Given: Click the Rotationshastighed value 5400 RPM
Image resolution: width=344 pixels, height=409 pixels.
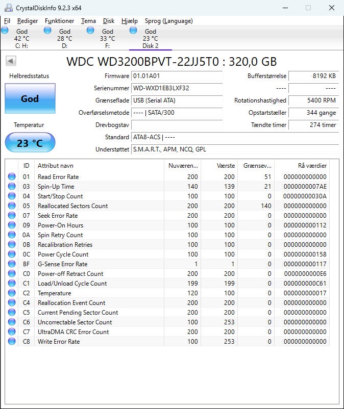Looking at the screenshot, I should [x=313, y=100].
